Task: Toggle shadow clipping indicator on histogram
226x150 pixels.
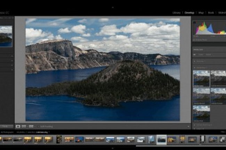Action: [x=194, y=23]
